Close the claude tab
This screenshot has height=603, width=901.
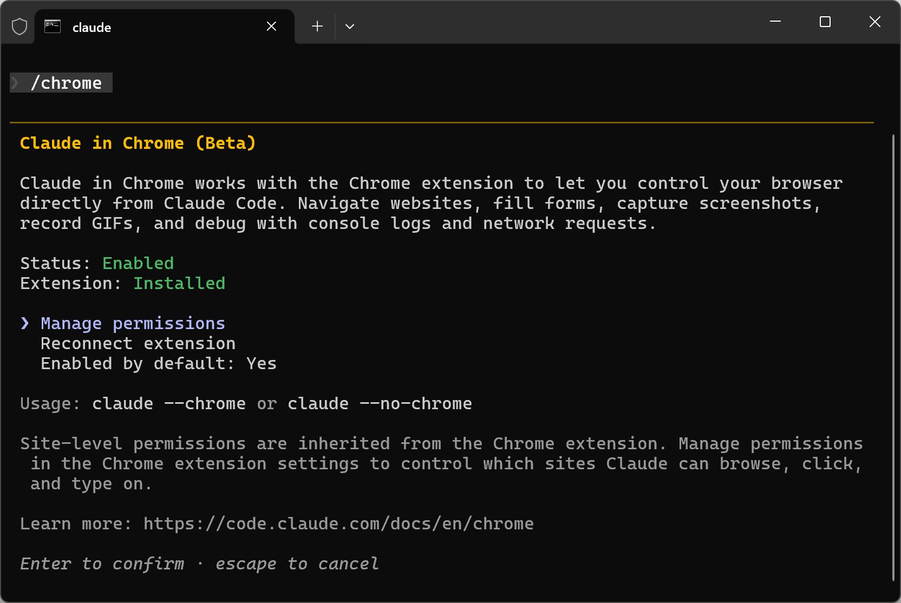pos(271,27)
